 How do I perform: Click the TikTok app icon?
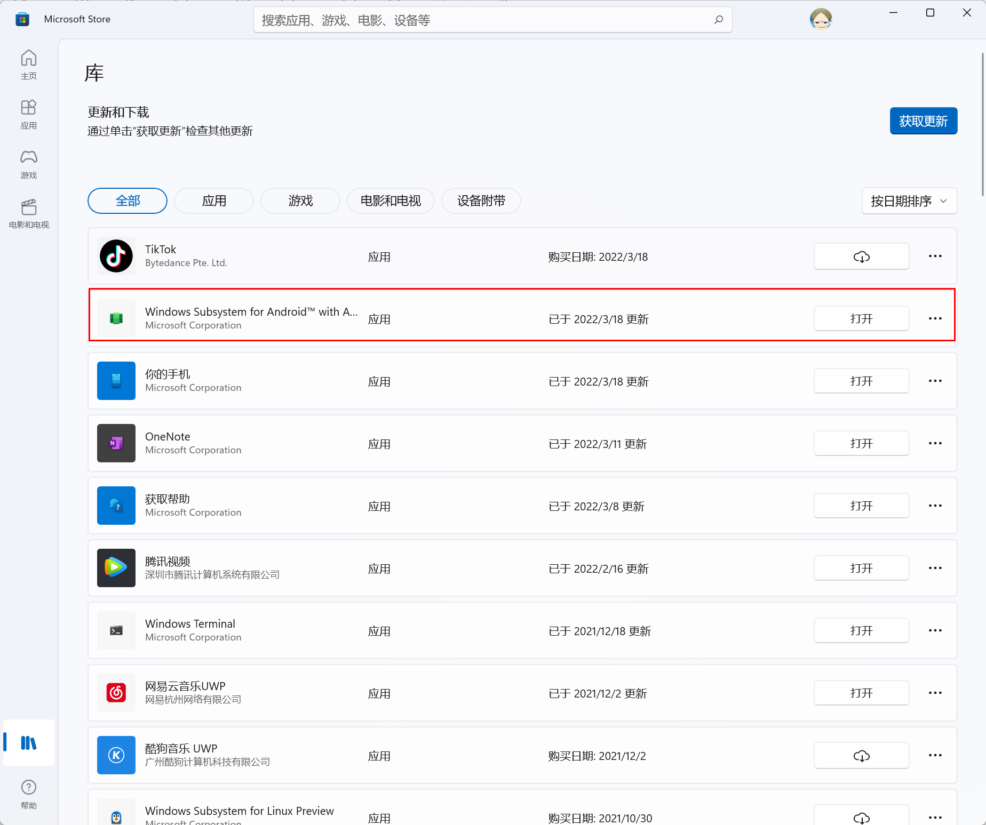point(116,256)
